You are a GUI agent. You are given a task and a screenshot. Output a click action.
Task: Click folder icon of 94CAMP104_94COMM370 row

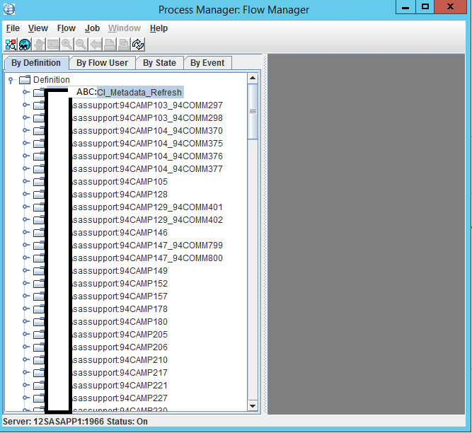point(38,131)
